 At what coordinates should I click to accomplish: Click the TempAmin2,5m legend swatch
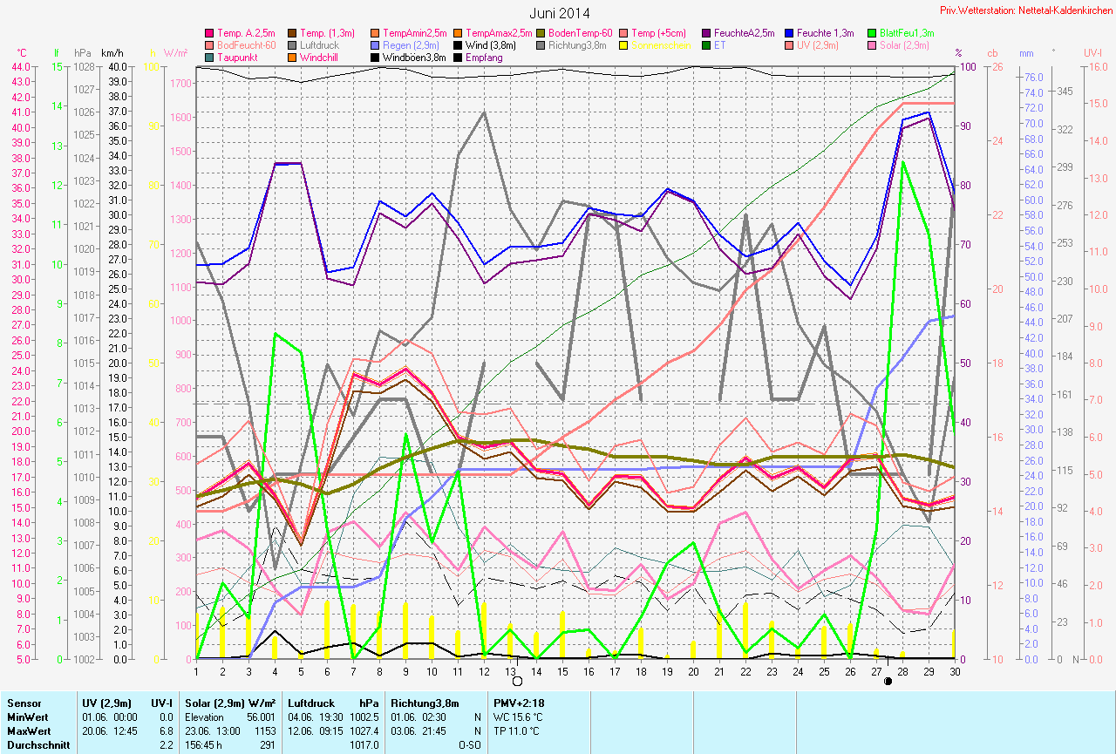(x=374, y=32)
